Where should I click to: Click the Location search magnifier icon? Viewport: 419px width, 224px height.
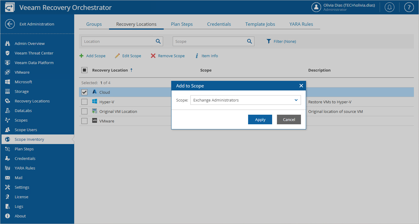(158, 41)
